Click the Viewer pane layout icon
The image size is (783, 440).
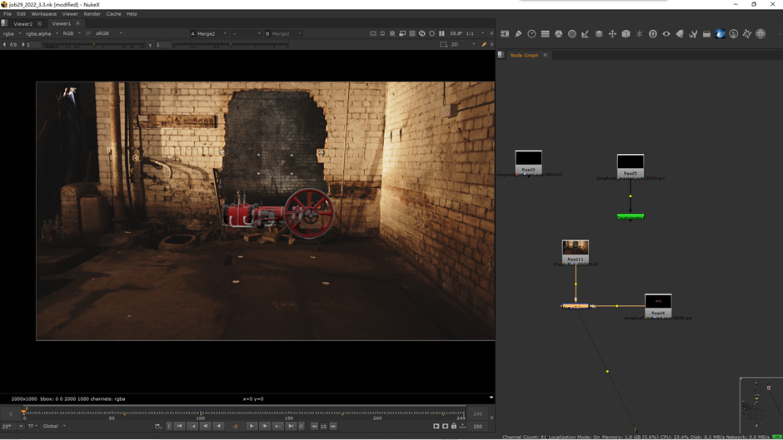tap(4, 23)
